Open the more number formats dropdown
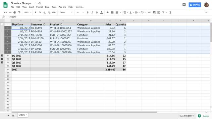212x119 pixels. pyautogui.click(x=54, y=13)
